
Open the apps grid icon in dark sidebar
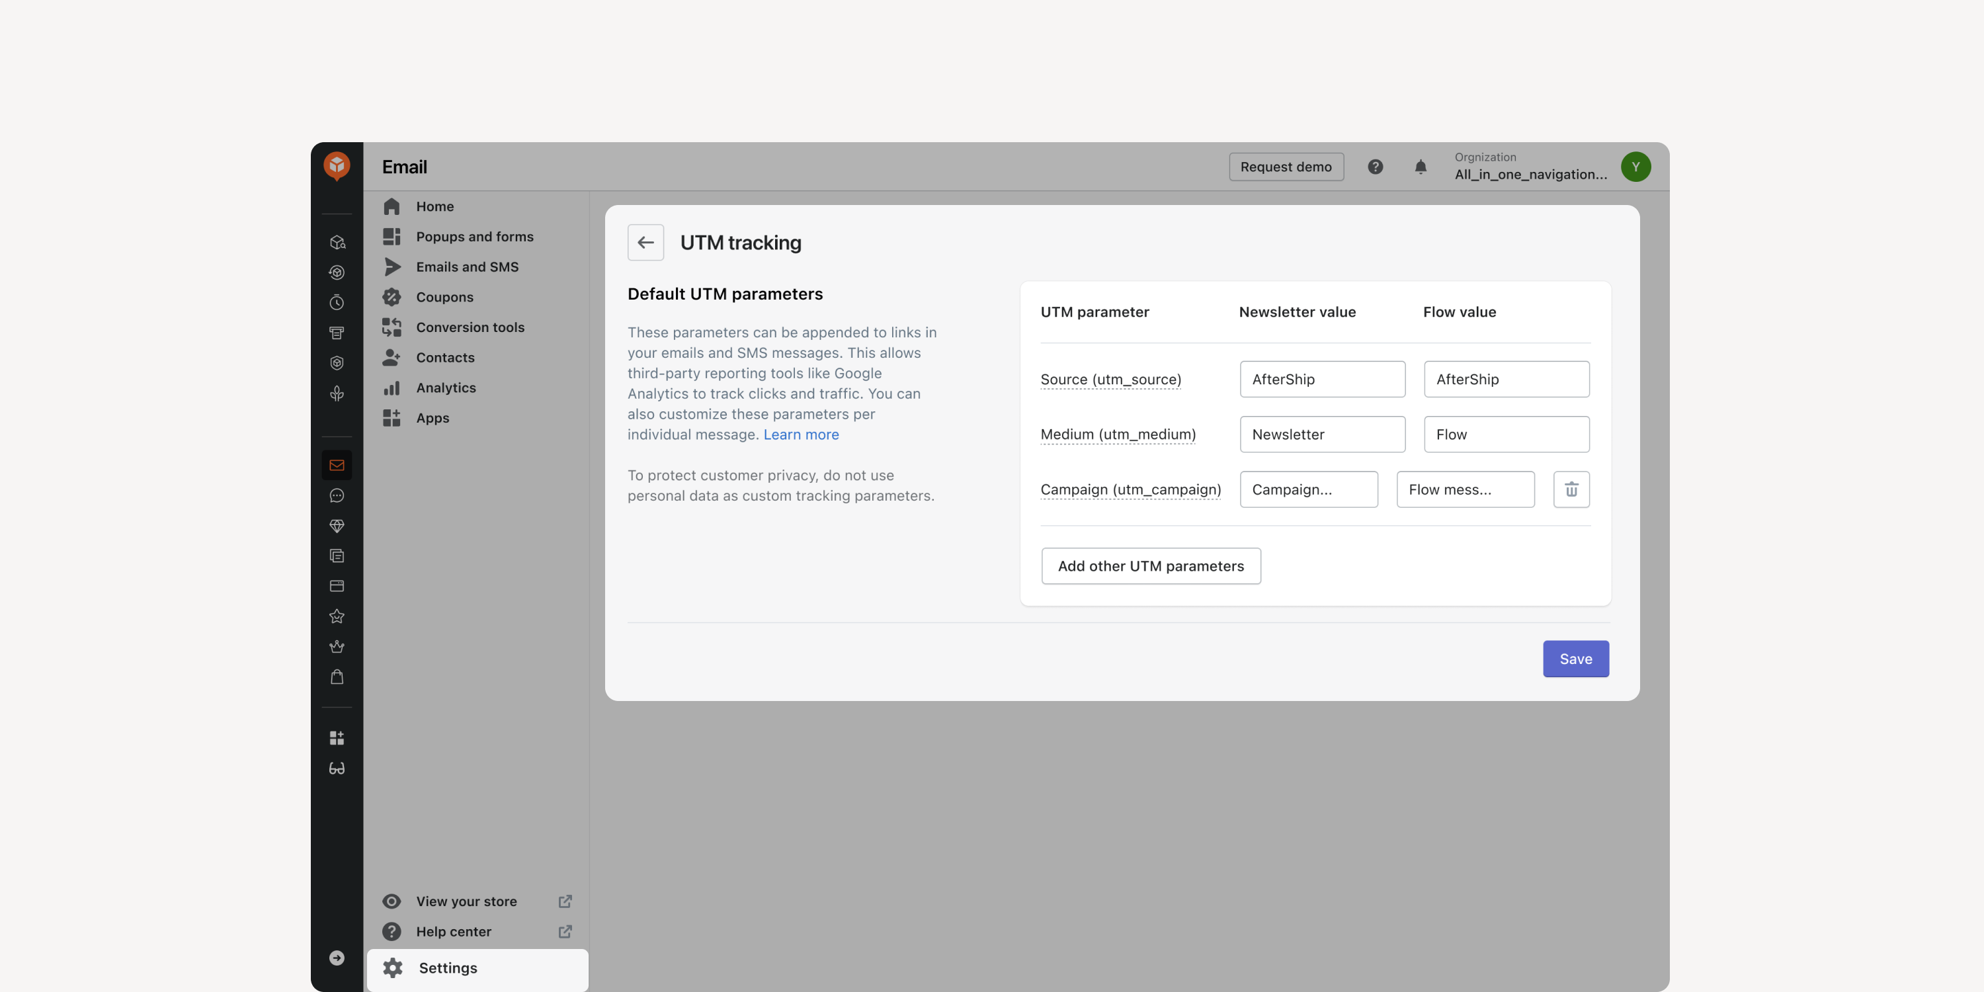point(337,738)
